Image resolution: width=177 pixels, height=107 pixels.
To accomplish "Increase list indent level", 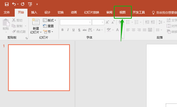I will 153,22.
